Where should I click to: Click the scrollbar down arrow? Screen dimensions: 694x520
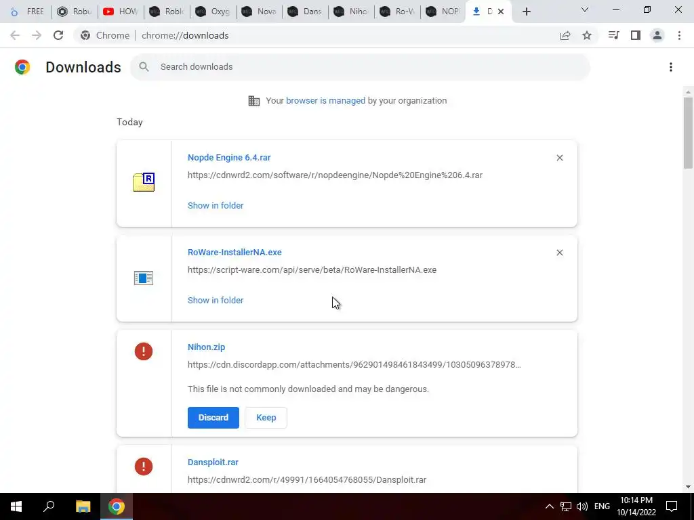(688, 487)
